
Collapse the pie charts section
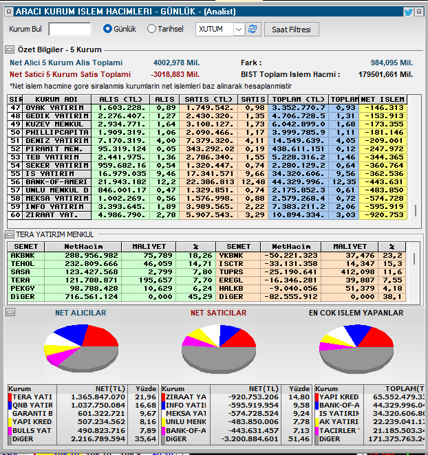[10, 312]
